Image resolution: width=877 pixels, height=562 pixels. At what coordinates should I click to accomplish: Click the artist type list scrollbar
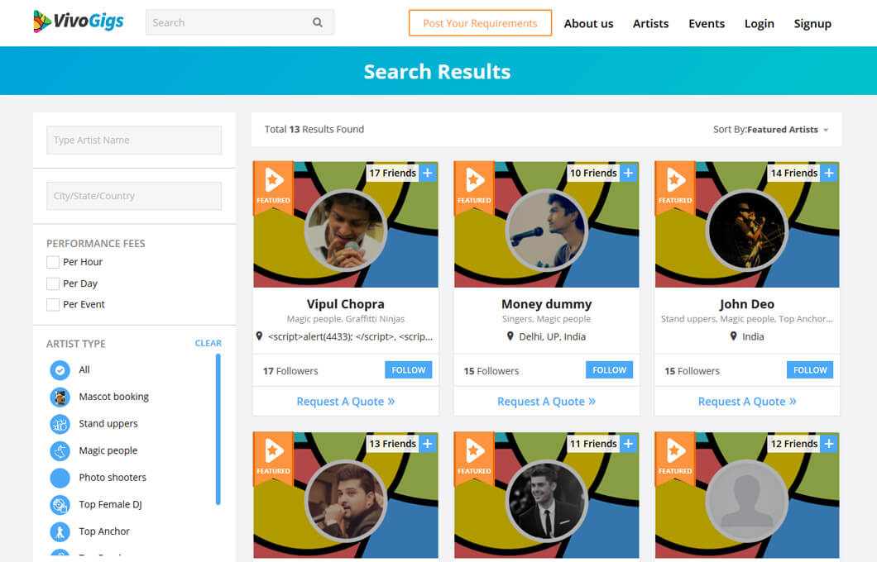[218, 428]
